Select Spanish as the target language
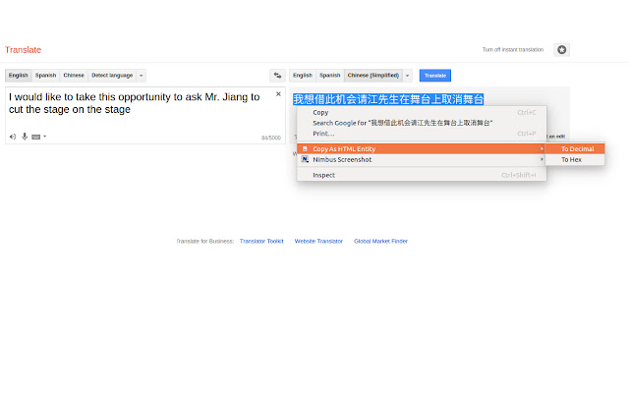 pos(329,75)
